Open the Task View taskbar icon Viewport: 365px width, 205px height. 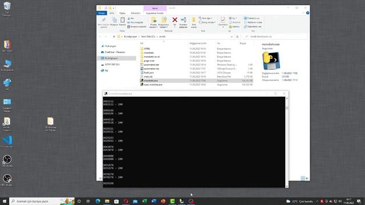pyautogui.click(x=88, y=201)
